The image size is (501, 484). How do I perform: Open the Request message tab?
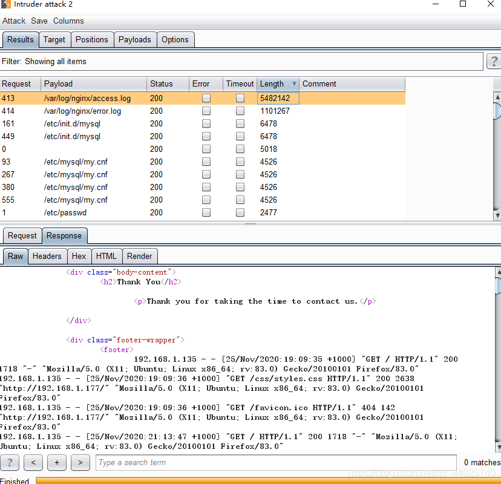[22, 236]
